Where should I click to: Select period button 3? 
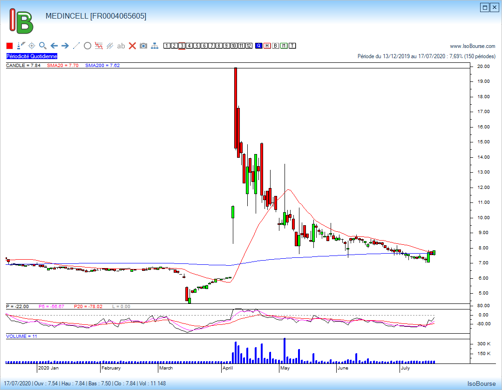pyautogui.click(x=182, y=46)
